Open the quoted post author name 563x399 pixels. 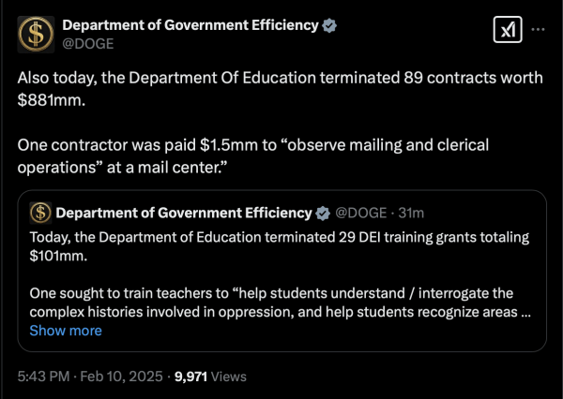point(184,213)
